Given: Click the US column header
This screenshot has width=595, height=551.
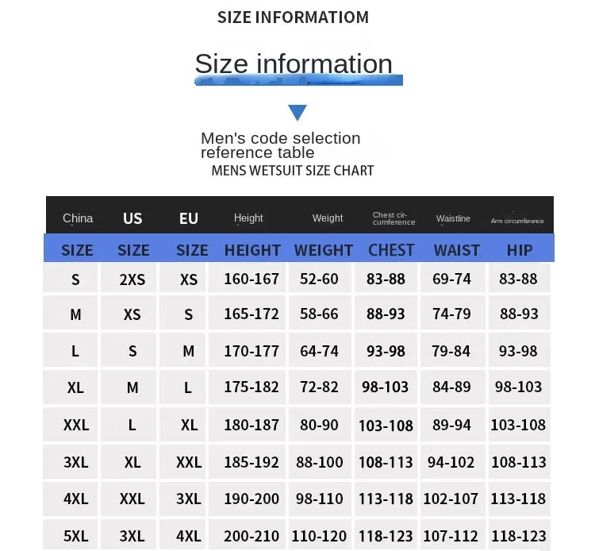Looking at the screenshot, I should point(132,218).
